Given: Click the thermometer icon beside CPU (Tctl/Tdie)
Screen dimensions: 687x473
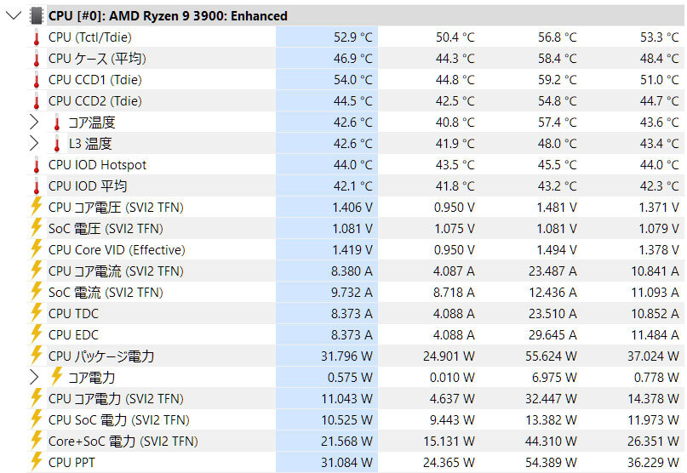Looking at the screenshot, I should (37, 37).
